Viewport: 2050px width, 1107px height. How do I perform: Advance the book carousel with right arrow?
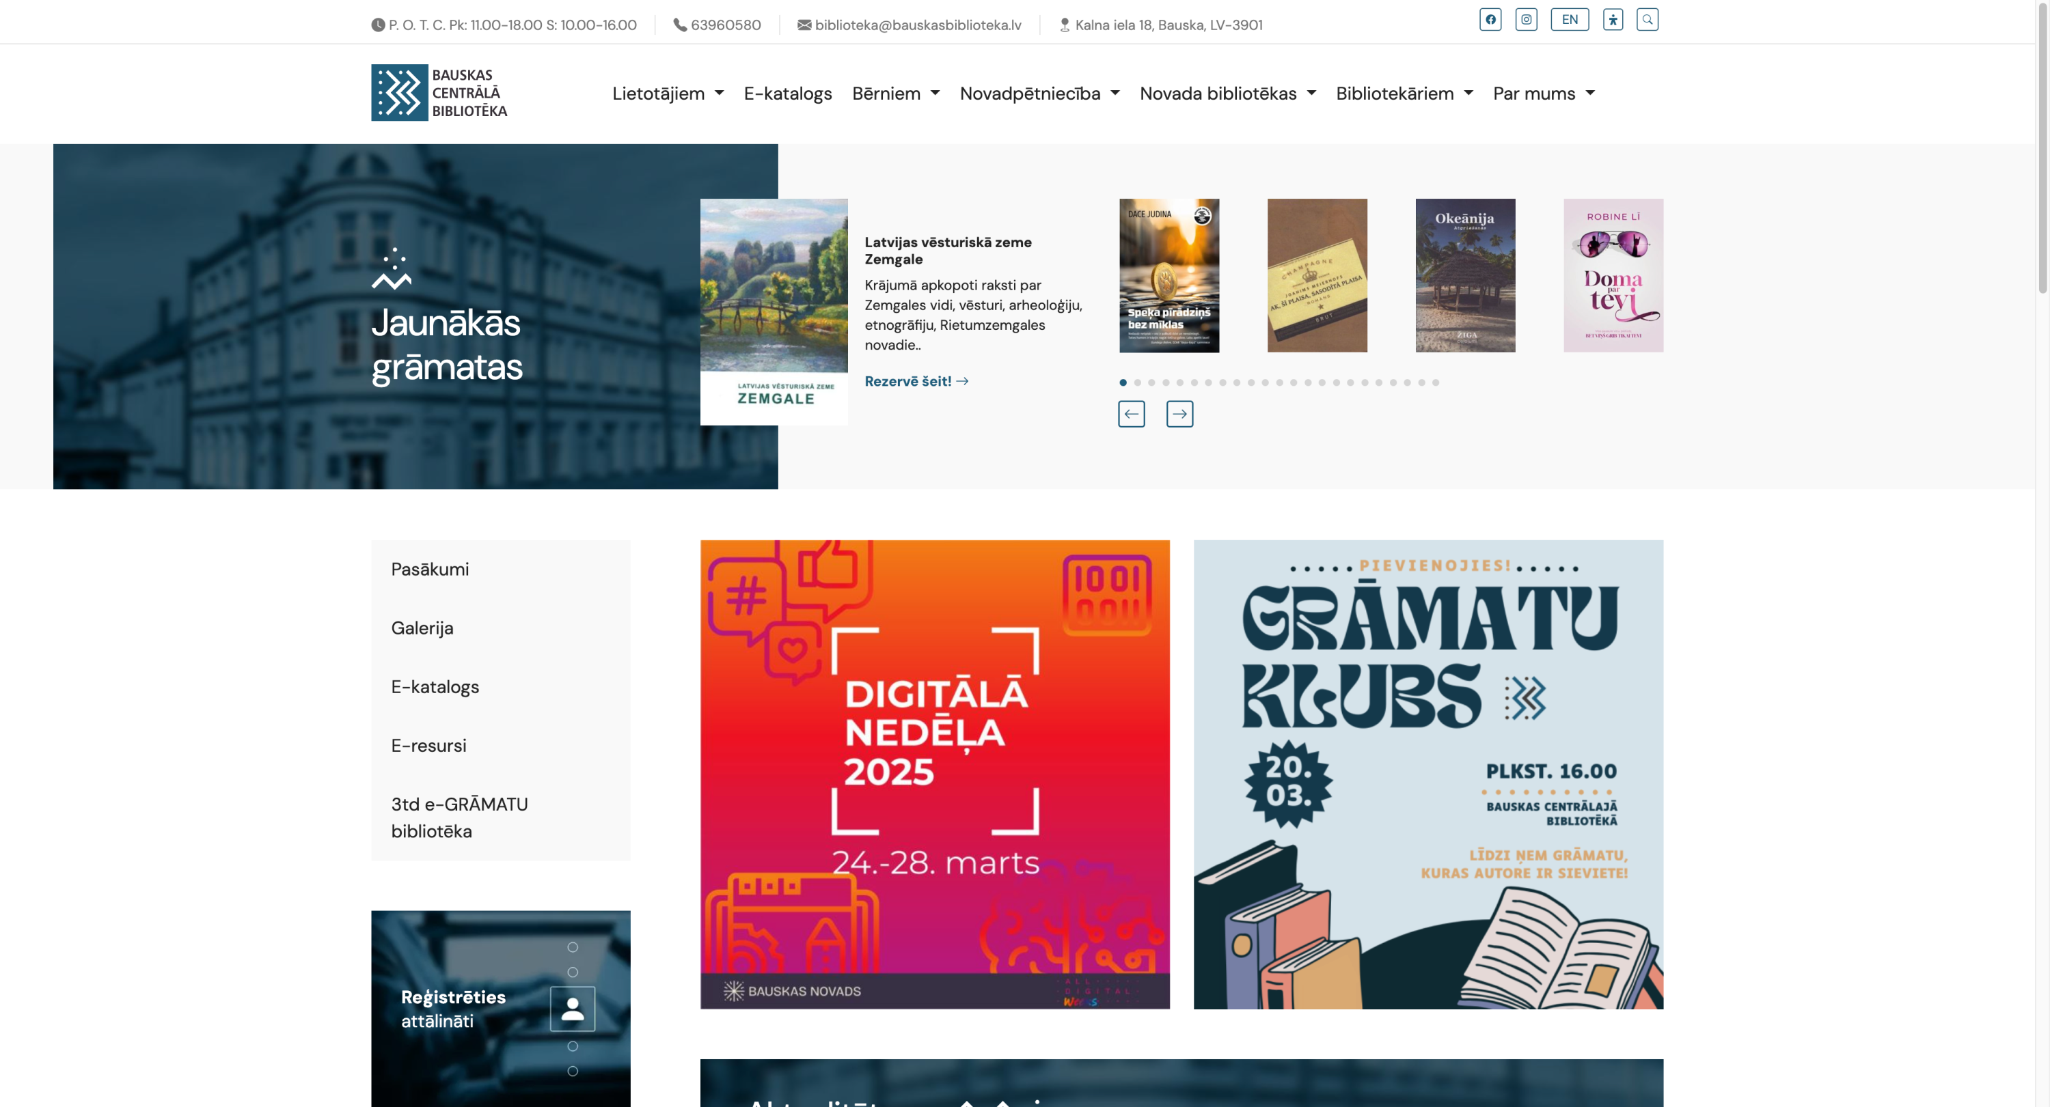point(1179,414)
